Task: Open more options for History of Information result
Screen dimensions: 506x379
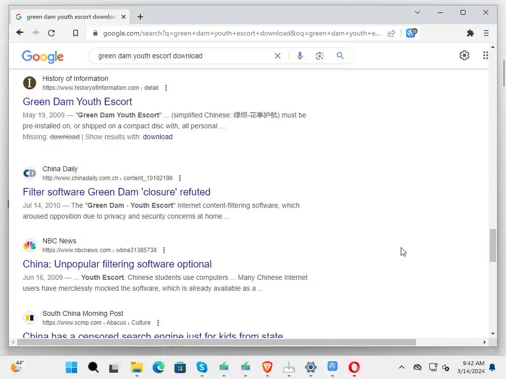Action: tap(166, 88)
